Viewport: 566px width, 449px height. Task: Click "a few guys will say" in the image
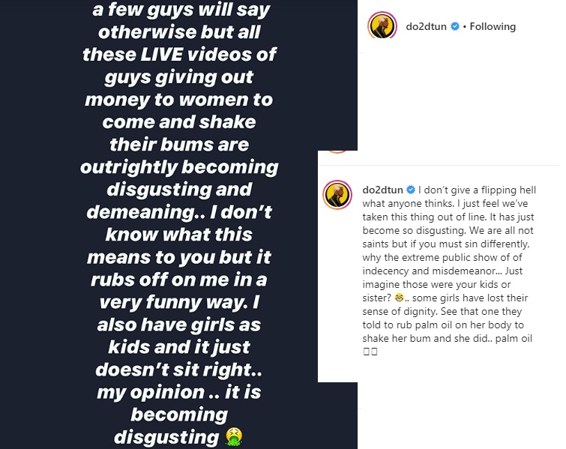179,12
